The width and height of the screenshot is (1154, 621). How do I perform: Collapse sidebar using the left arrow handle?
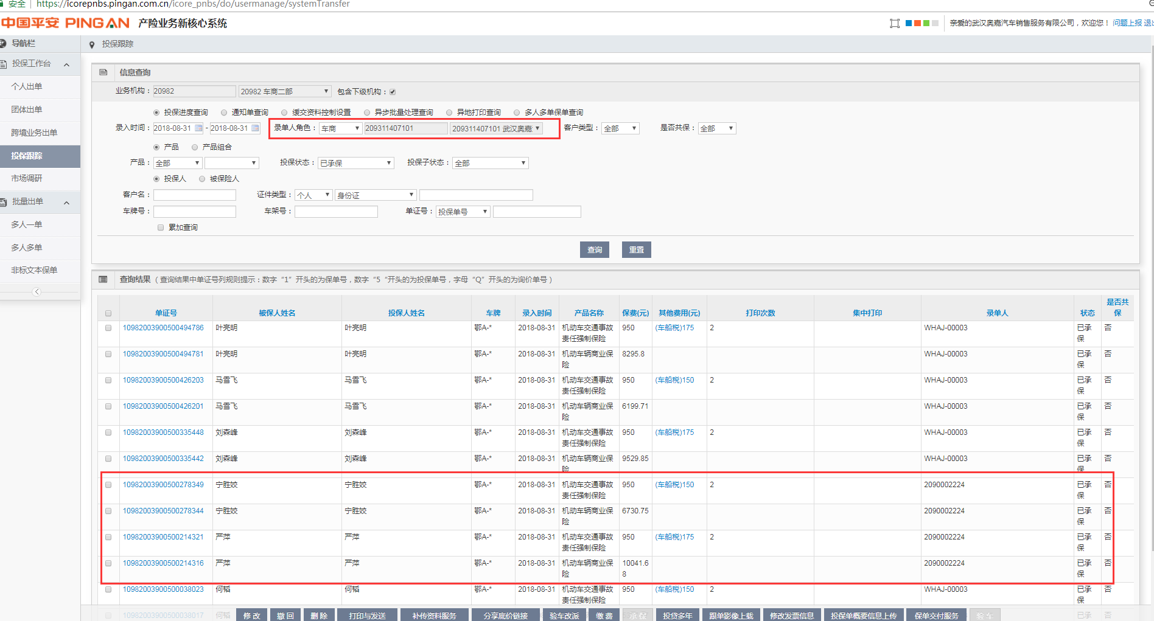coord(37,292)
